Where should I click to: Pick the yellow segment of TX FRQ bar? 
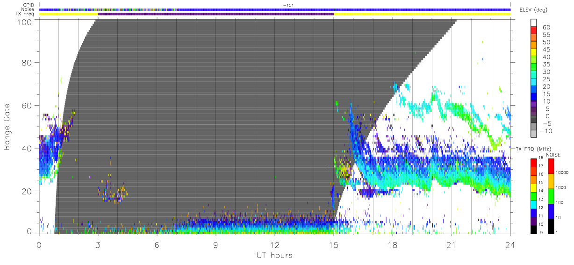tap(534, 188)
